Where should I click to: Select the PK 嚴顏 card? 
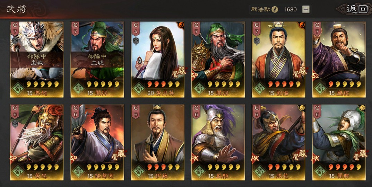click(x=218, y=142)
